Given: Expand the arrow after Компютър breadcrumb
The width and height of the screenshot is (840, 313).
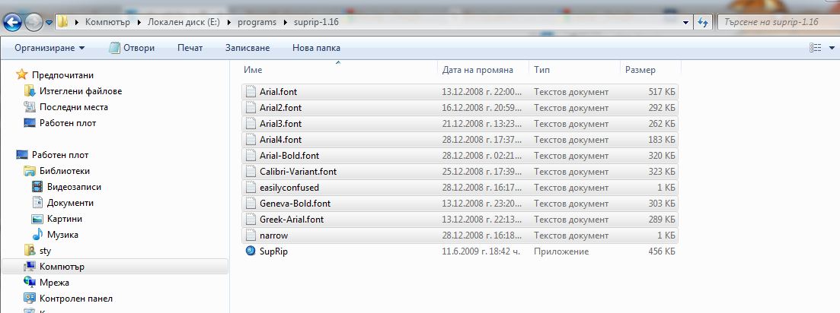Looking at the screenshot, I should point(139,23).
